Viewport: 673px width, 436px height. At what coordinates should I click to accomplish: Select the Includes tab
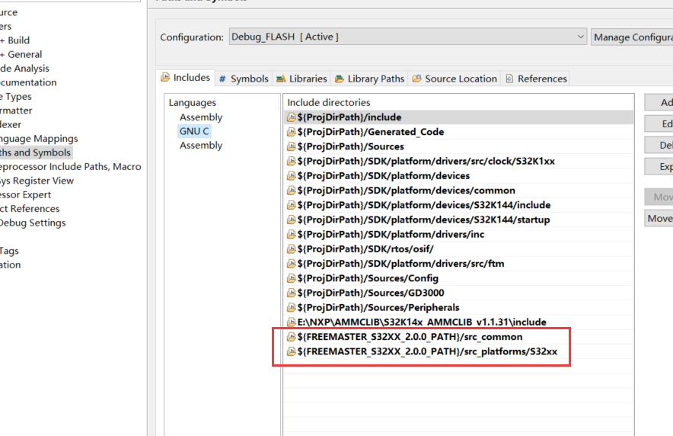click(x=186, y=77)
